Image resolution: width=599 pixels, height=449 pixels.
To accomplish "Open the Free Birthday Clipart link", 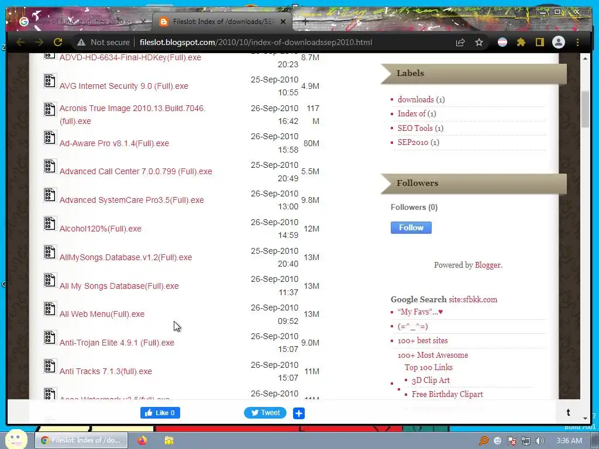I will [447, 394].
